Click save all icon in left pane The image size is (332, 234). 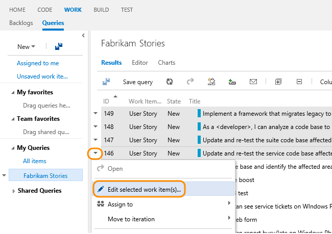point(58,46)
